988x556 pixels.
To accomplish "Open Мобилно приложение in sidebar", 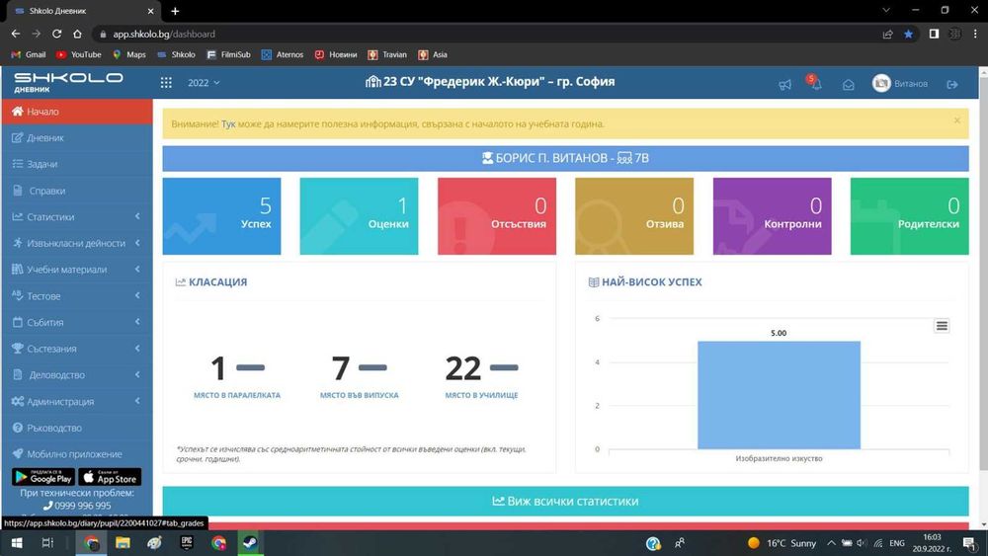I will (77, 454).
